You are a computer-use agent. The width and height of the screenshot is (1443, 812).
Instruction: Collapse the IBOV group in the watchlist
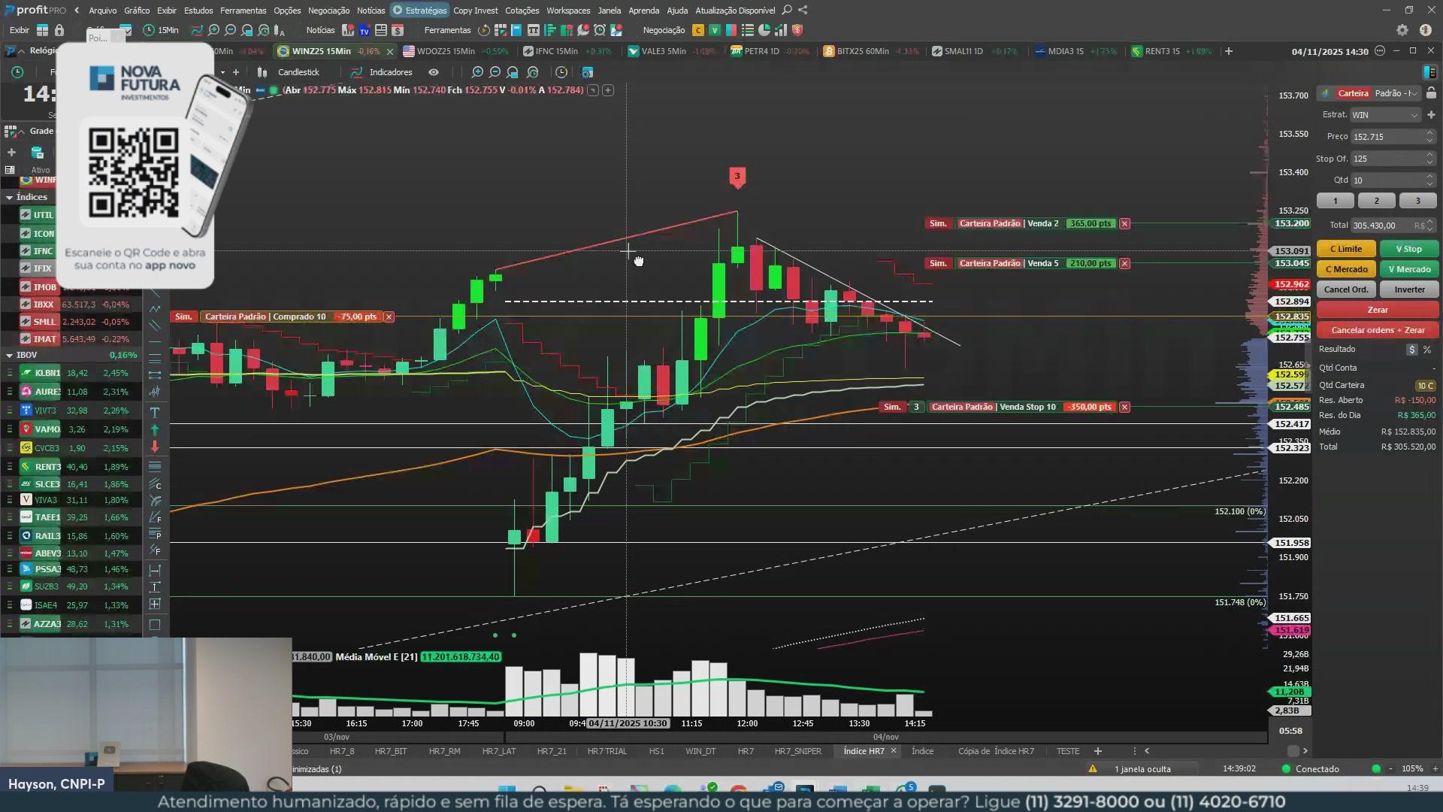10,355
